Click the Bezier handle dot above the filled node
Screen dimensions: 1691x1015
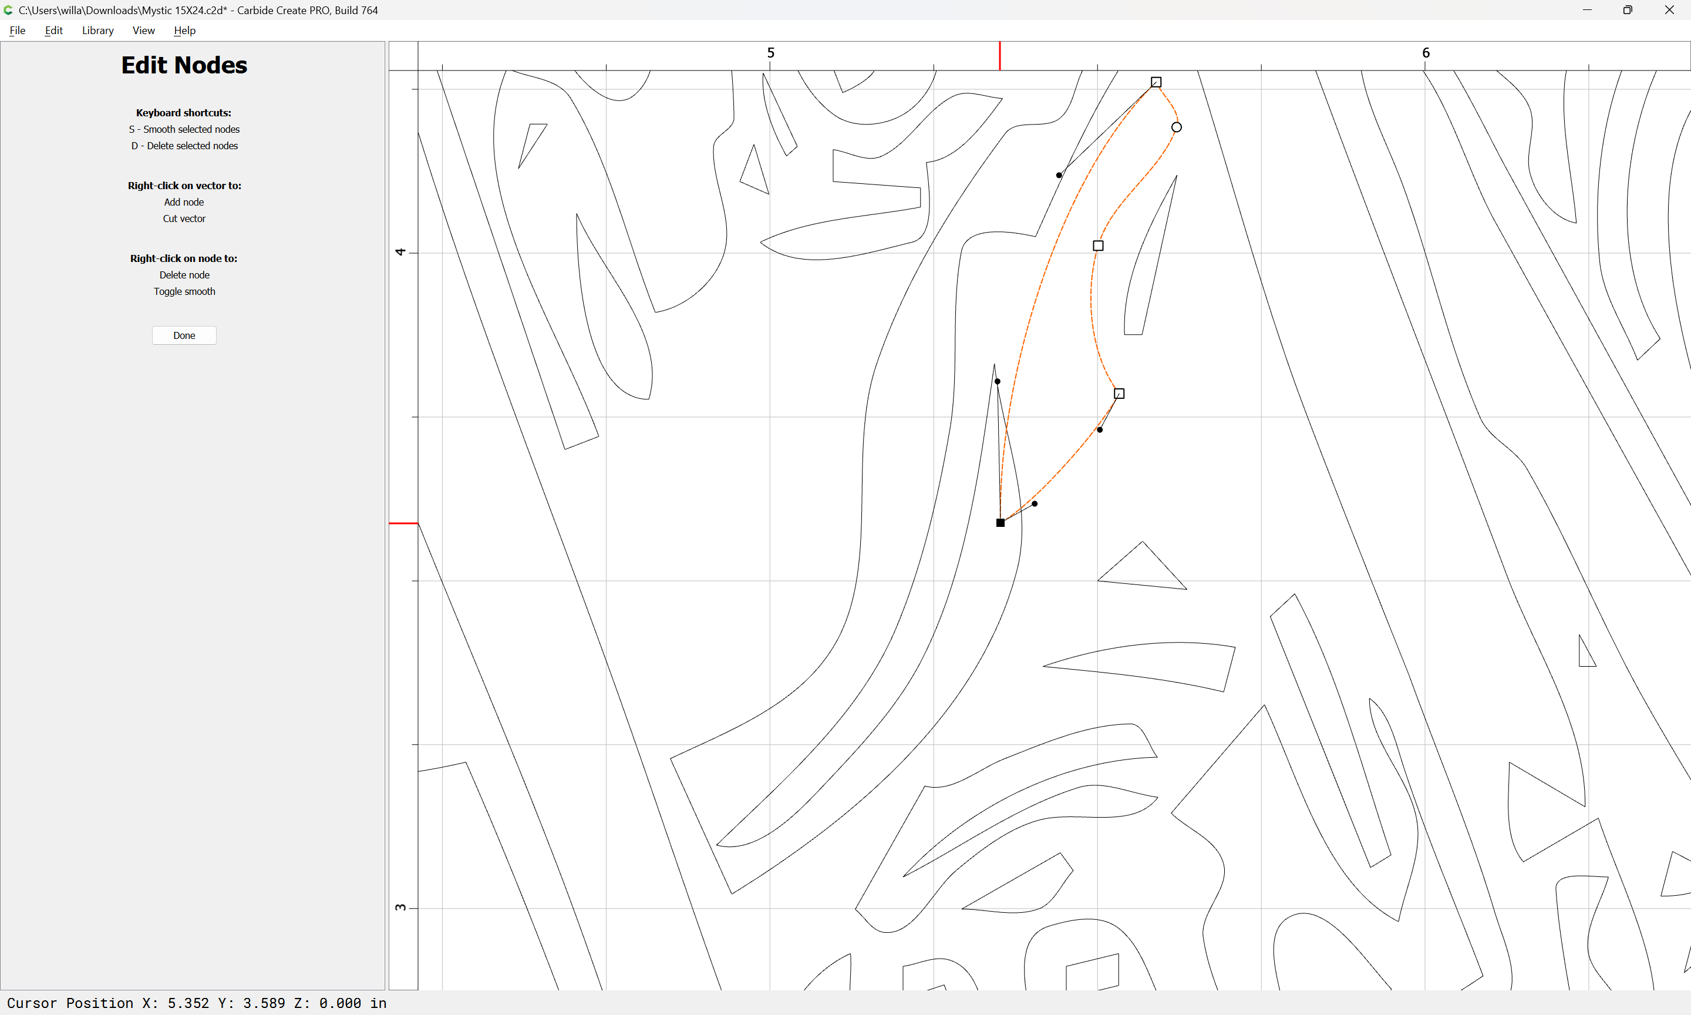997,382
